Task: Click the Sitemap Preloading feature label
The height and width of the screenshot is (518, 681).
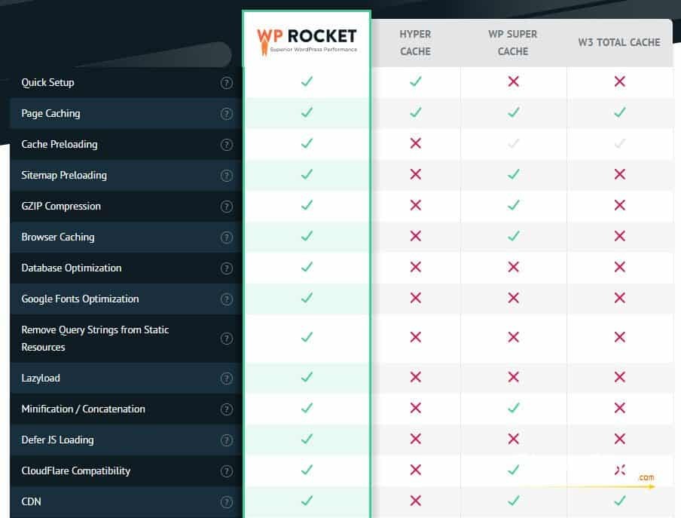Action: tap(64, 175)
